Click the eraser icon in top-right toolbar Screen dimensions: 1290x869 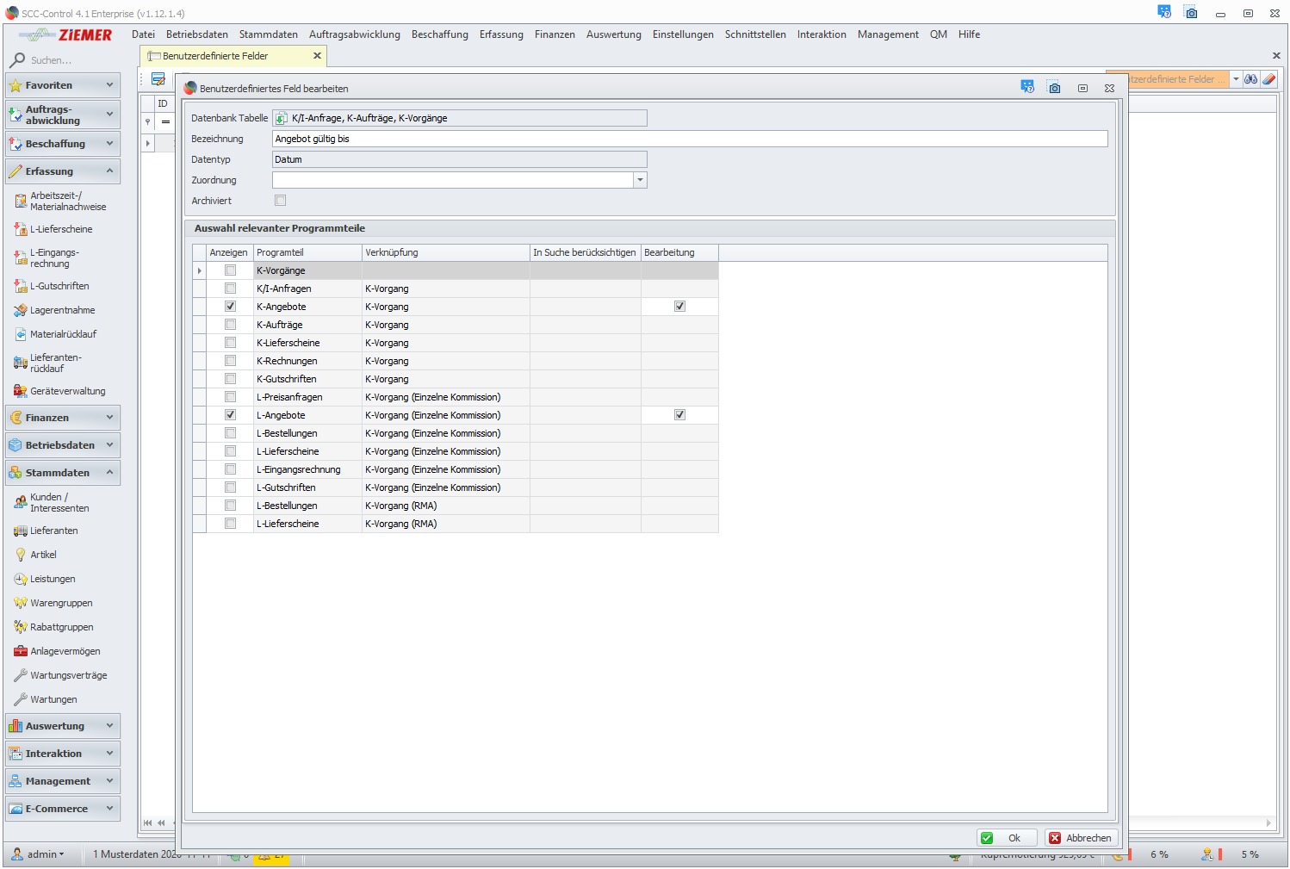(x=1268, y=79)
